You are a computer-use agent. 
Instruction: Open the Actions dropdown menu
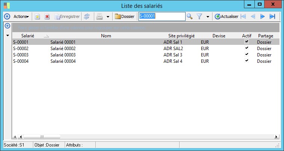[x=21, y=17]
